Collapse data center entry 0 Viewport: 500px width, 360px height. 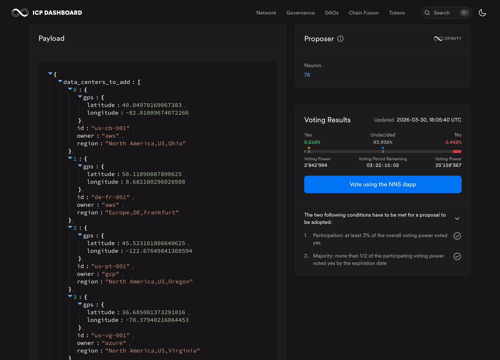[70, 89]
